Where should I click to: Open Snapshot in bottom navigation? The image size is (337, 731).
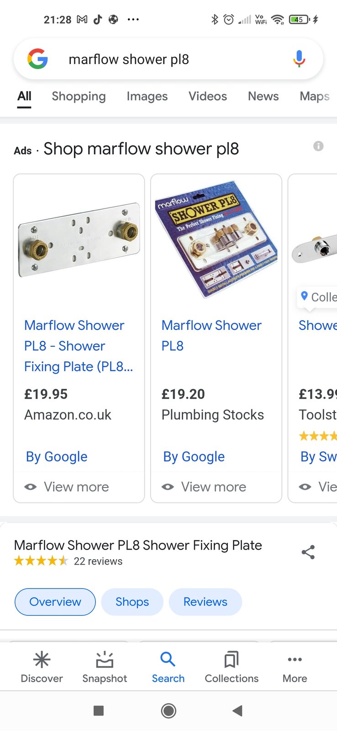pyautogui.click(x=105, y=667)
